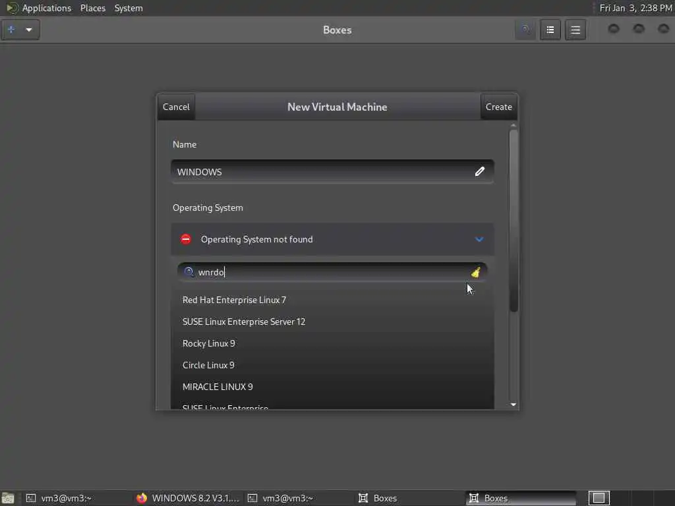Image resolution: width=675 pixels, height=506 pixels.
Task: Click show desktop icon in bottom panel
Action: click(8, 498)
